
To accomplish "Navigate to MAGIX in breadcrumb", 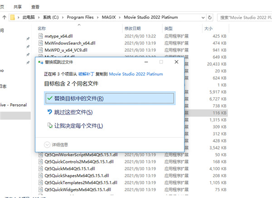I will point(109,17).
